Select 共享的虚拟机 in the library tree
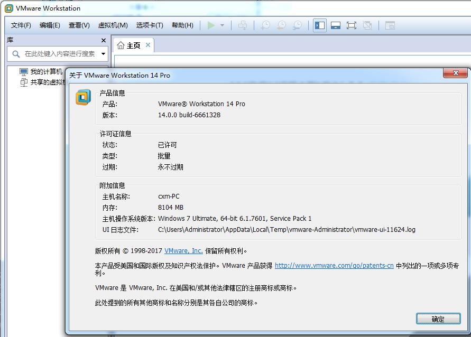Screen dimensions: 471x337 click(48, 82)
